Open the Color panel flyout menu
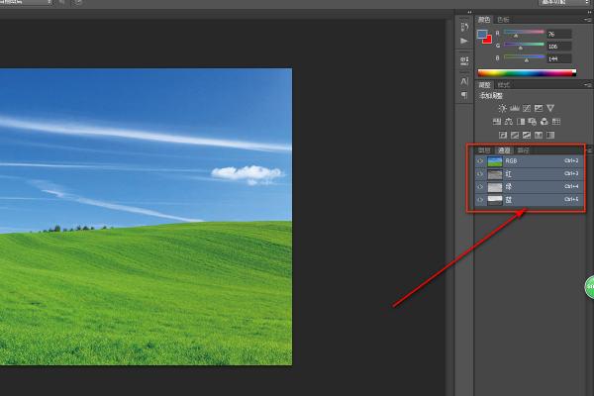 pyautogui.click(x=587, y=20)
